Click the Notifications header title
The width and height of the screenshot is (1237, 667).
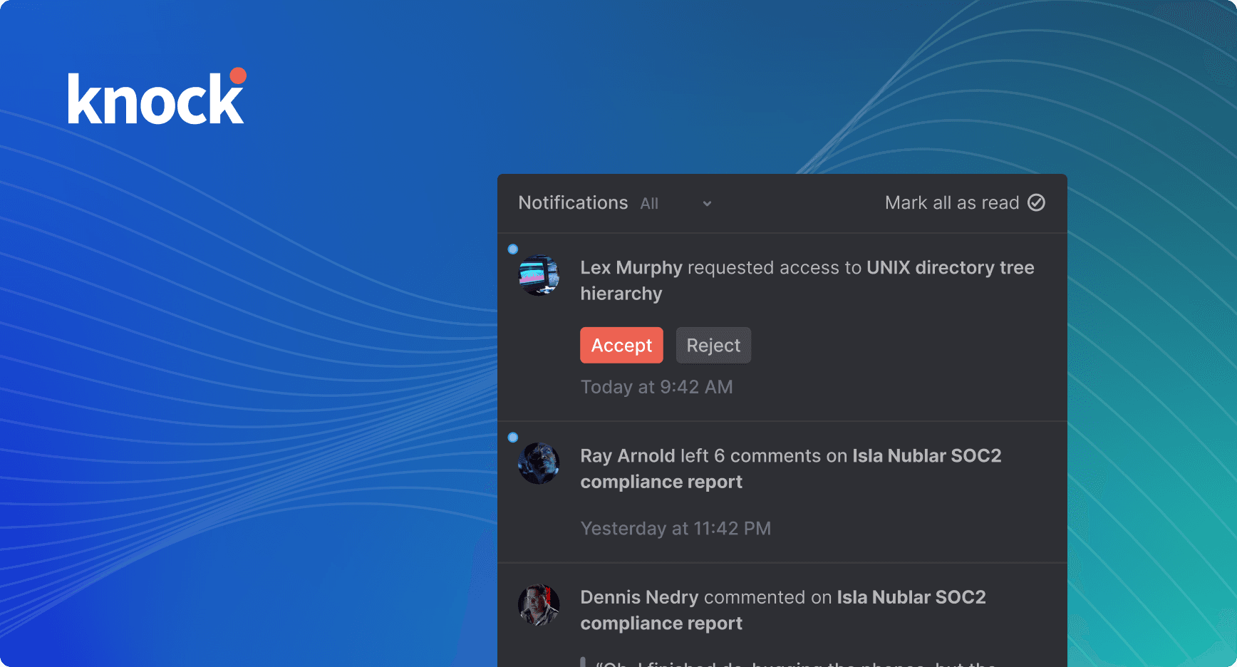[573, 203]
